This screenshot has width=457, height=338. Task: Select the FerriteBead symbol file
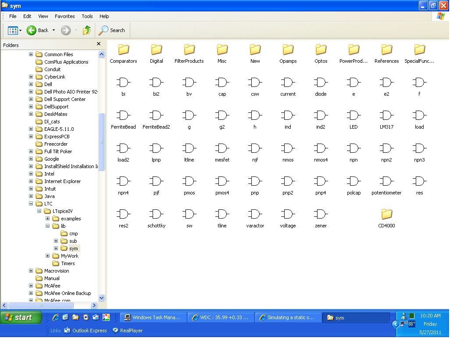[123, 119]
